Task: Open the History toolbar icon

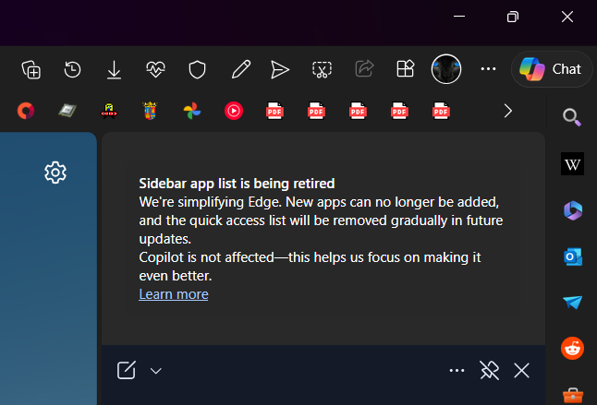Action: click(x=73, y=69)
